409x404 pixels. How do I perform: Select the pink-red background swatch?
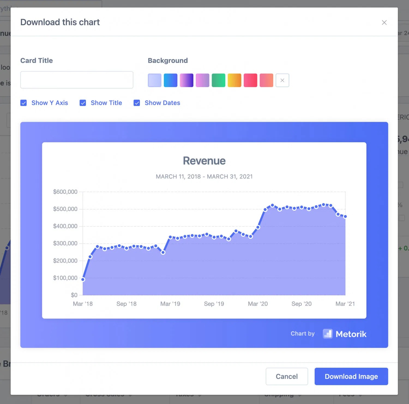[x=250, y=80]
